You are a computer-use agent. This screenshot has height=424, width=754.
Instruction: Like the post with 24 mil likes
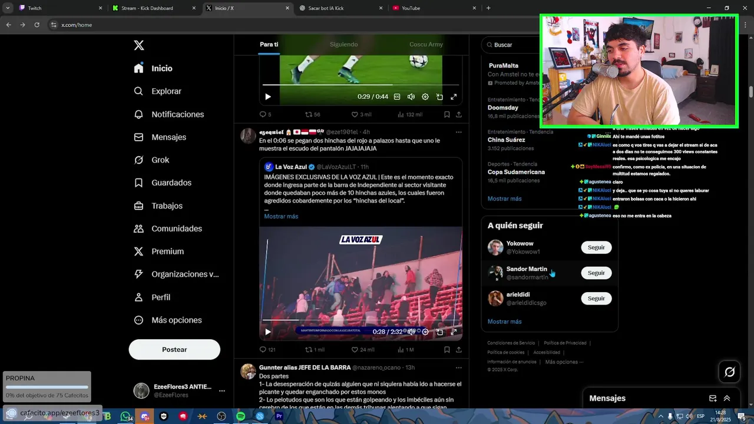pos(363,349)
